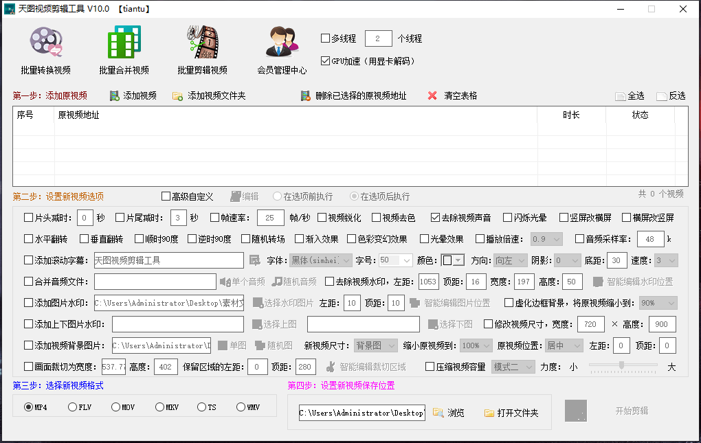Image resolution: width=701 pixels, height=443 pixels.
Task: Uncheck 去除视频声音 option
Action: click(436, 218)
